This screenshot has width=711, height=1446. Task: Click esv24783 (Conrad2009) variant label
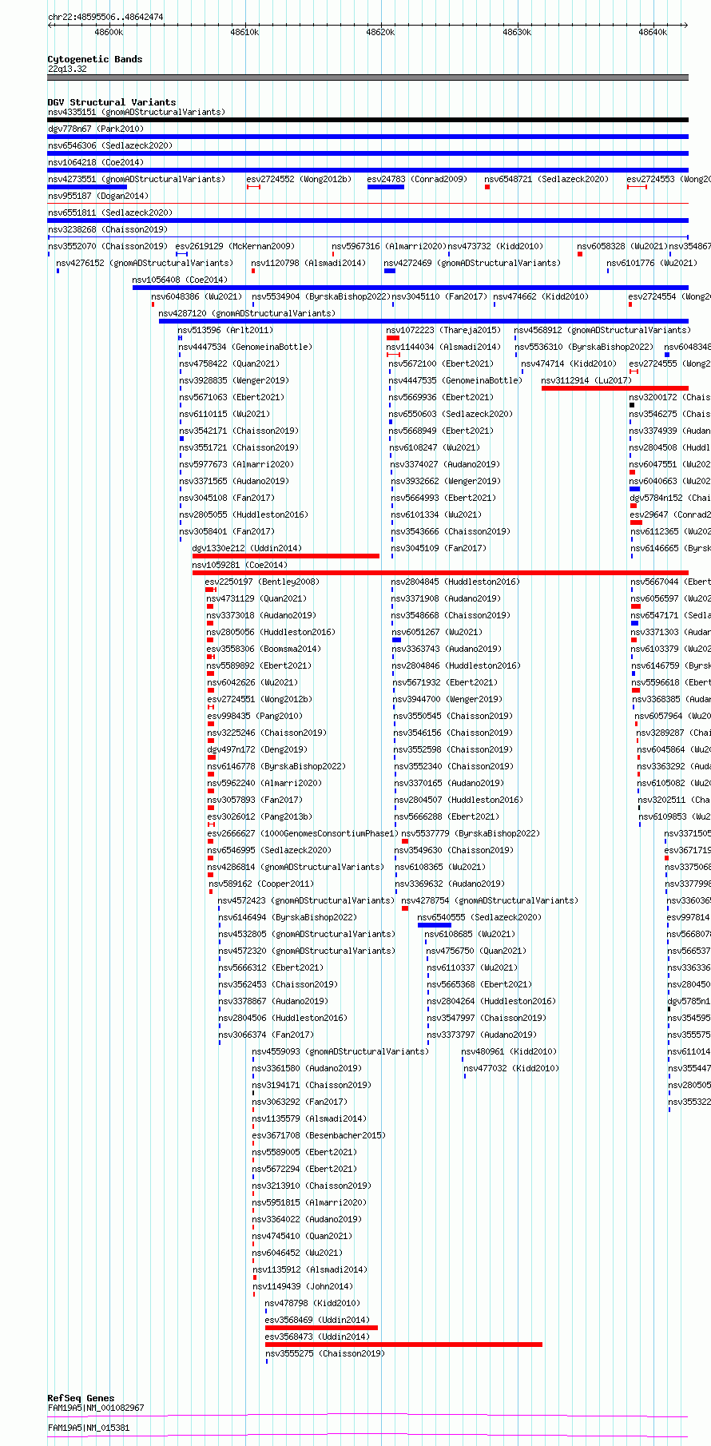(417, 179)
